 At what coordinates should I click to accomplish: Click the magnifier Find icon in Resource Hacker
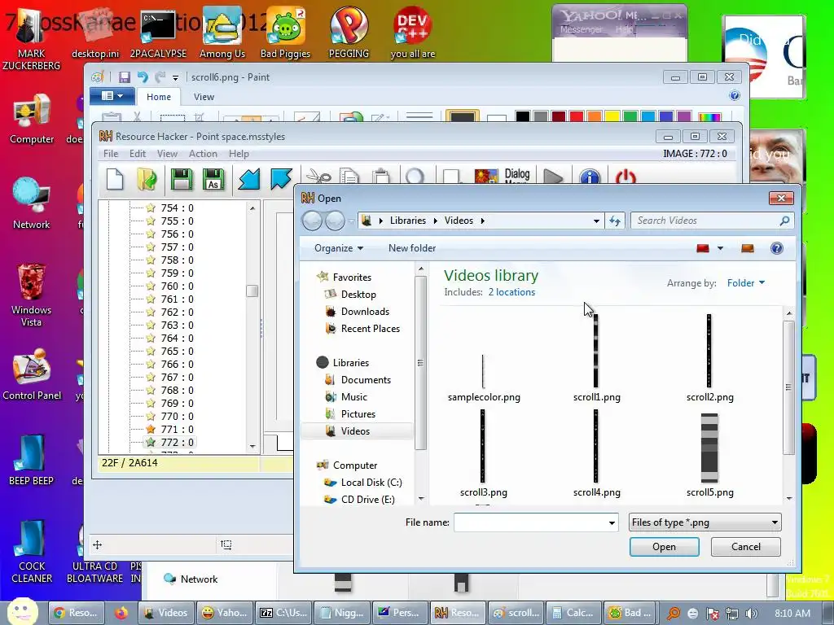[415, 176]
